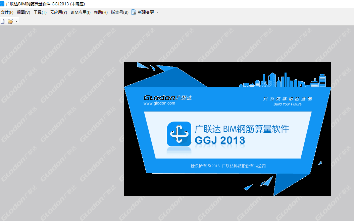Open the BIM应用(I) menu
The image size is (354, 221).
click(x=81, y=12)
